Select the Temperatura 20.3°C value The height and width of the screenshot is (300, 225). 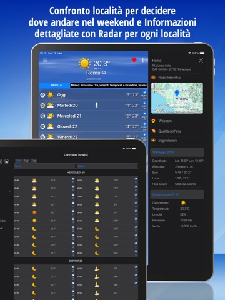(x=185, y=209)
